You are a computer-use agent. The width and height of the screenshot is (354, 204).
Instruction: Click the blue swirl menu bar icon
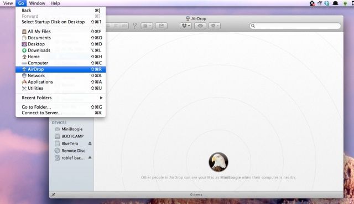coord(327,3)
